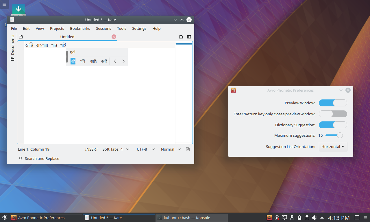The image size is (370, 222).
Task: Open the Bookmarks menu
Action: [80, 28]
